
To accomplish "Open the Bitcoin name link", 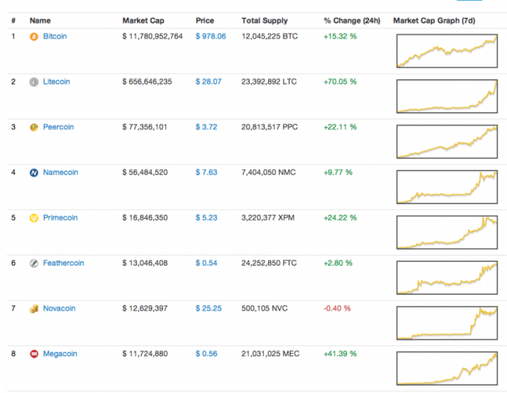I will click(x=55, y=36).
